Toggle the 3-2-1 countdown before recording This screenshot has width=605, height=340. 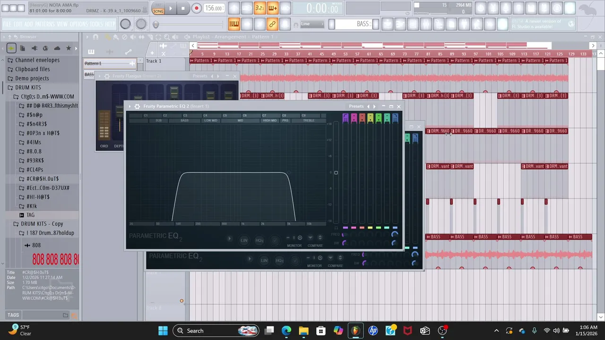259,8
